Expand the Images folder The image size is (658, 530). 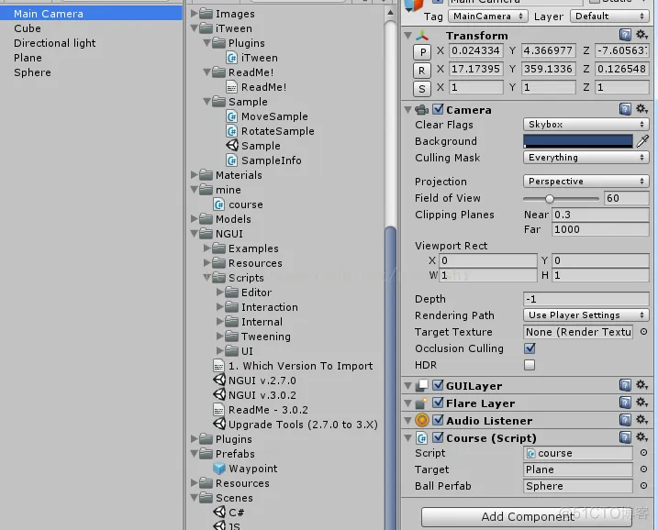[194, 13]
